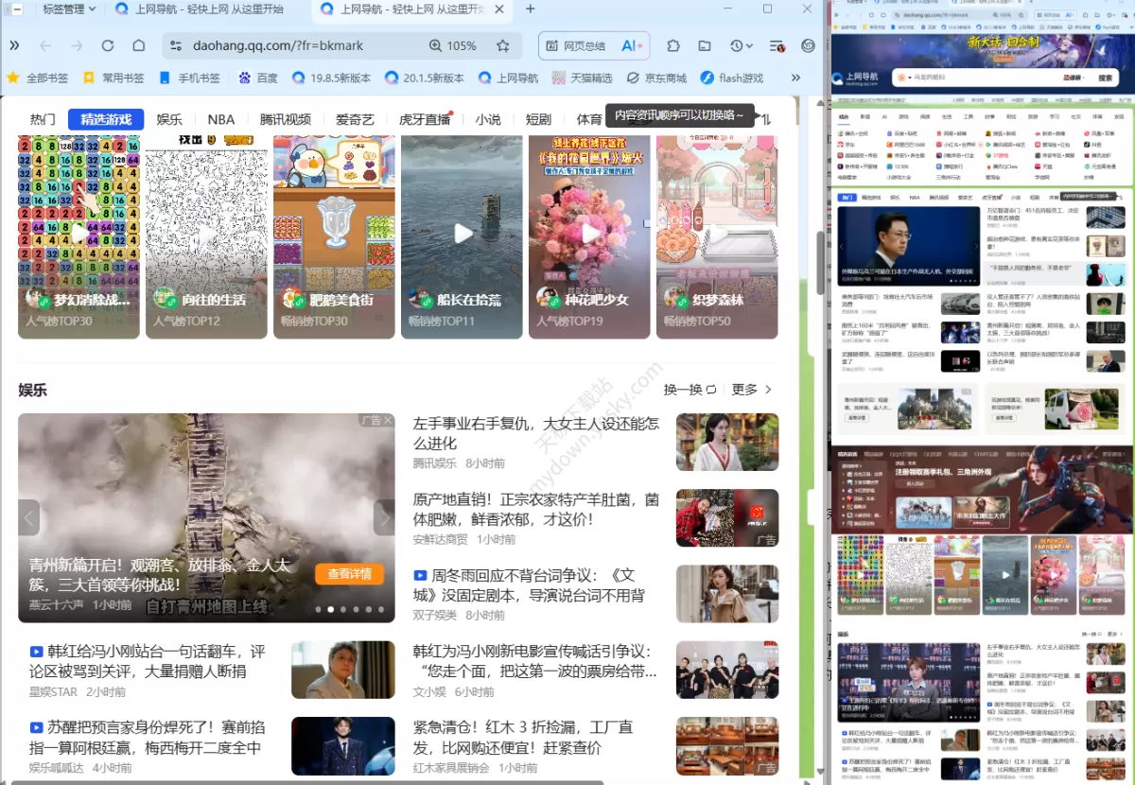Select the 短剧 content tab
Screen dimensions: 1135x785
pyautogui.click(x=538, y=119)
